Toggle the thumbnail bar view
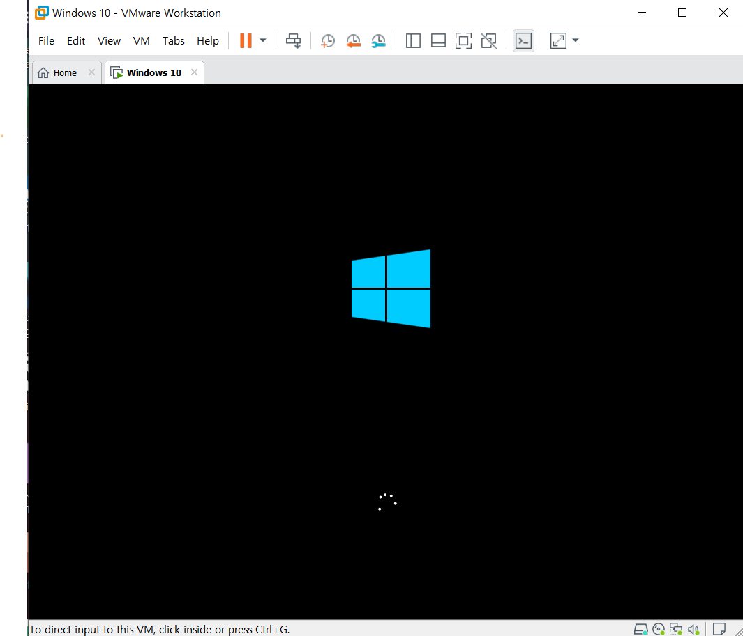 [438, 40]
